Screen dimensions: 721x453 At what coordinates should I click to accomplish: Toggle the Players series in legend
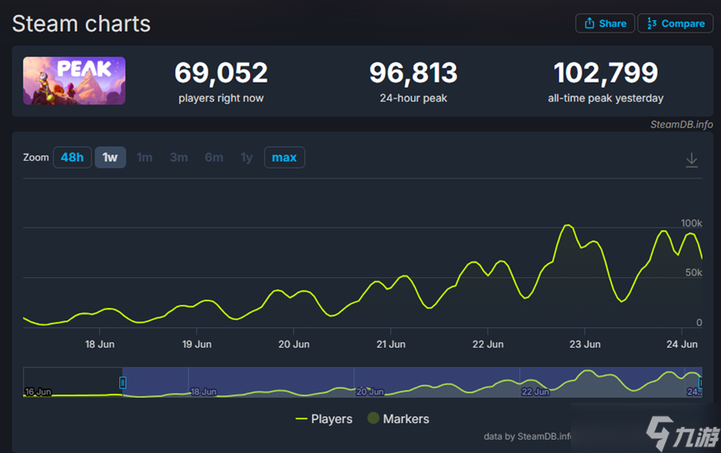324,419
